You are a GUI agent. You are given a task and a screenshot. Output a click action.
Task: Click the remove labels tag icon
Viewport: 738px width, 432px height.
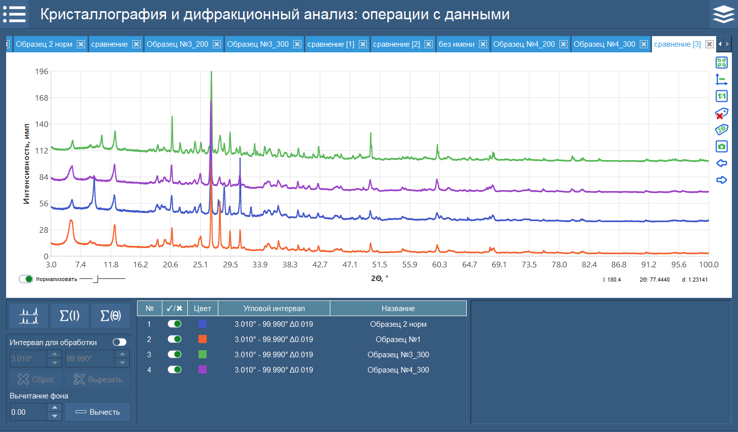pos(721,113)
